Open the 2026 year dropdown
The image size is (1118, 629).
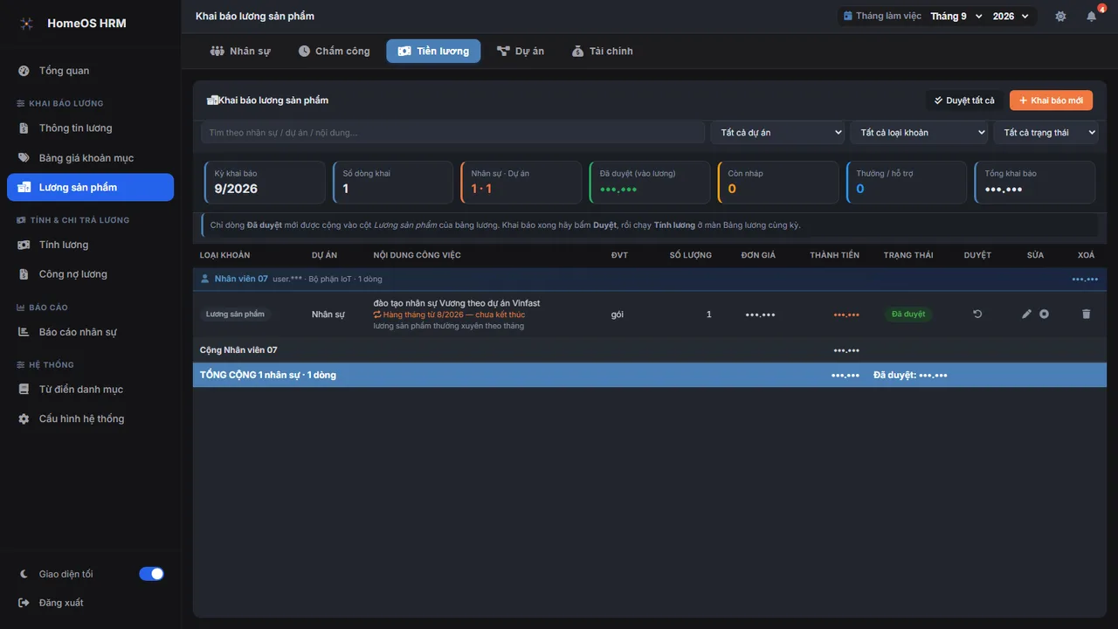click(1011, 17)
